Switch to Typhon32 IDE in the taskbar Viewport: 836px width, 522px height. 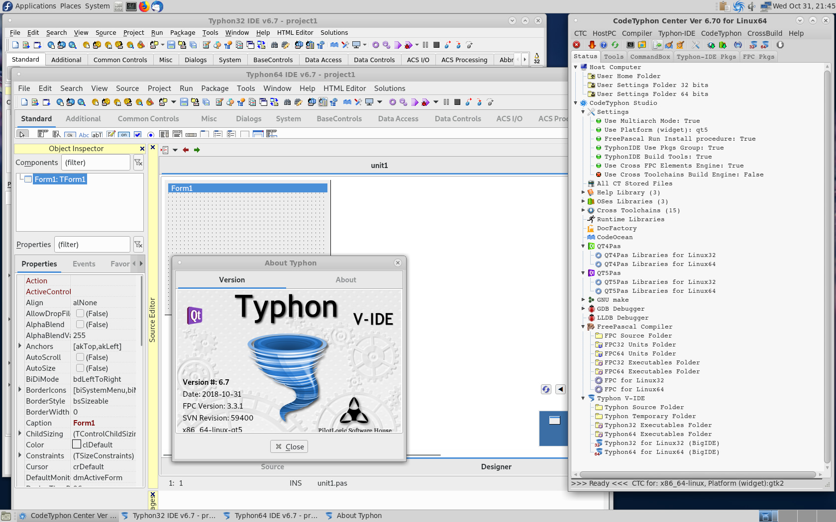169,516
